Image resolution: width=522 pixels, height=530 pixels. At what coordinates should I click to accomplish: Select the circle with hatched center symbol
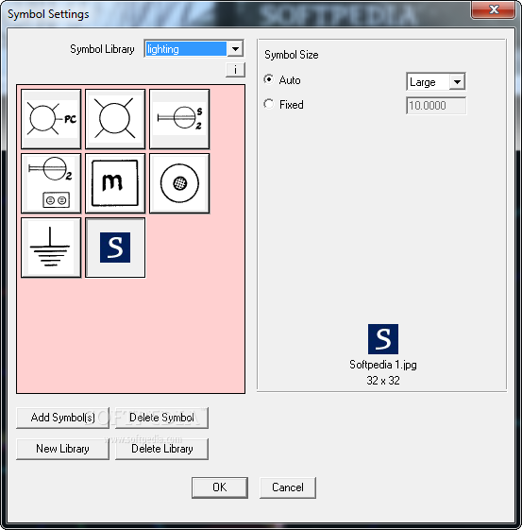click(x=179, y=183)
